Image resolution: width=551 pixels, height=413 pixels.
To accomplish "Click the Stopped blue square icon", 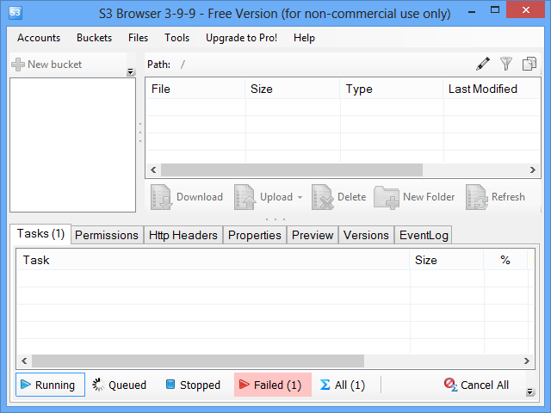I will pos(170,385).
